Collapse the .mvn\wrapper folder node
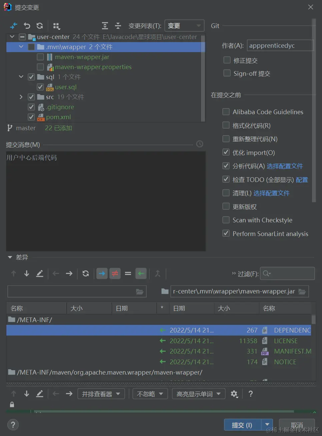Screen dimensions: 322x436 pos(21,47)
